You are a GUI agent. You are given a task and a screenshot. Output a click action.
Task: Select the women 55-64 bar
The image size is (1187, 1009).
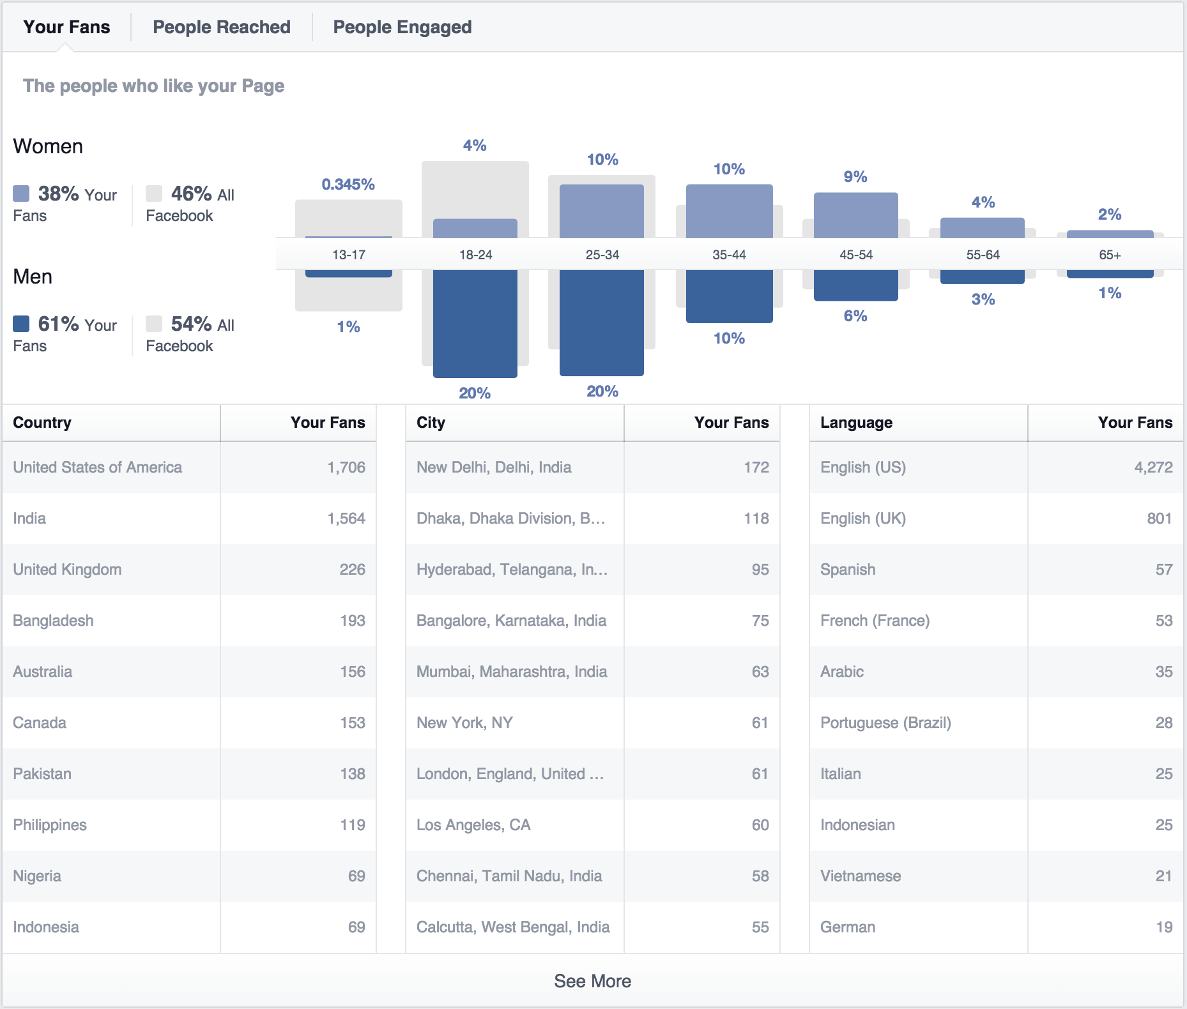[x=983, y=228]
